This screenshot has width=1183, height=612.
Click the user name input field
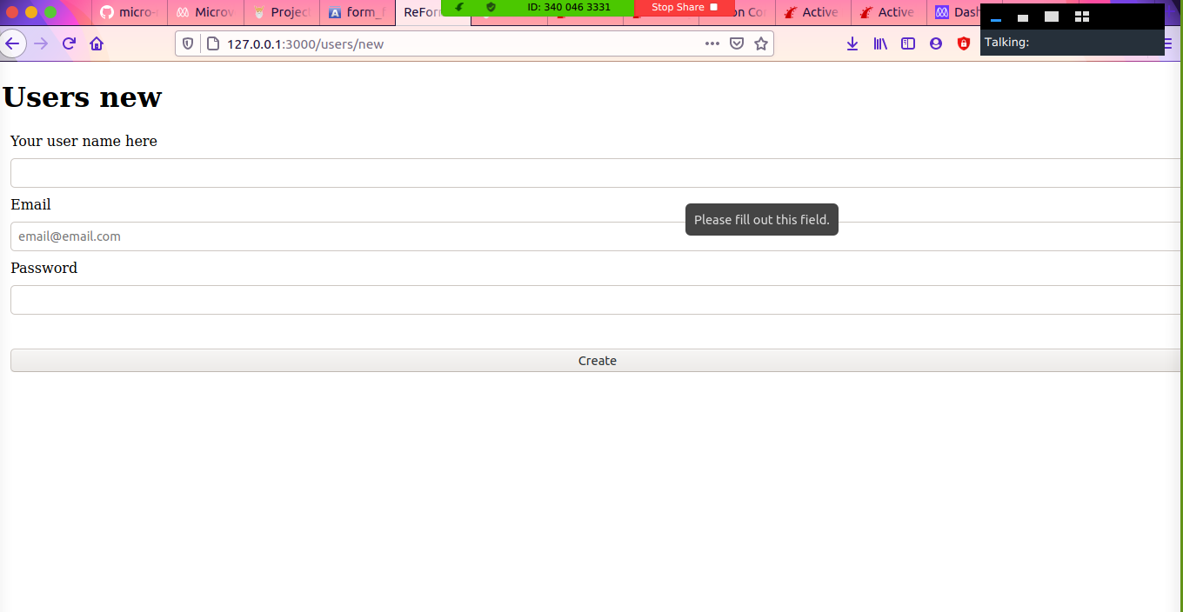[597, 173]
